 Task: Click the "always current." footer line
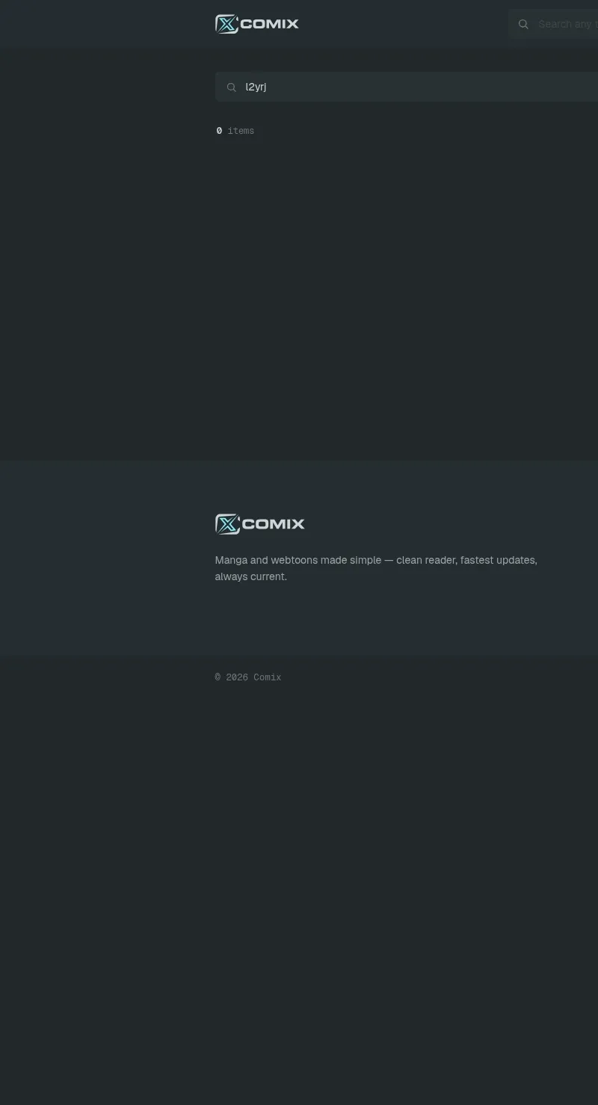[251, 576]
